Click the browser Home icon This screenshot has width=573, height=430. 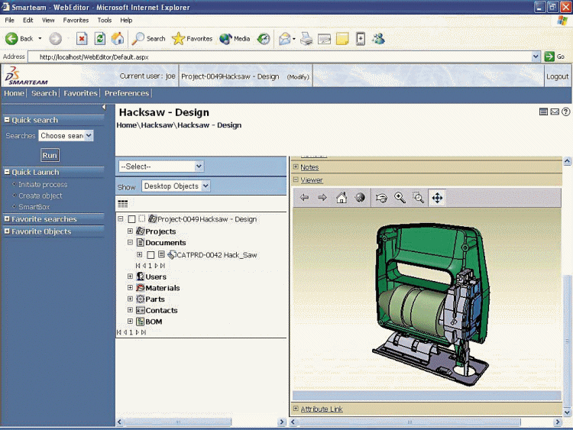tap(118, 39)
